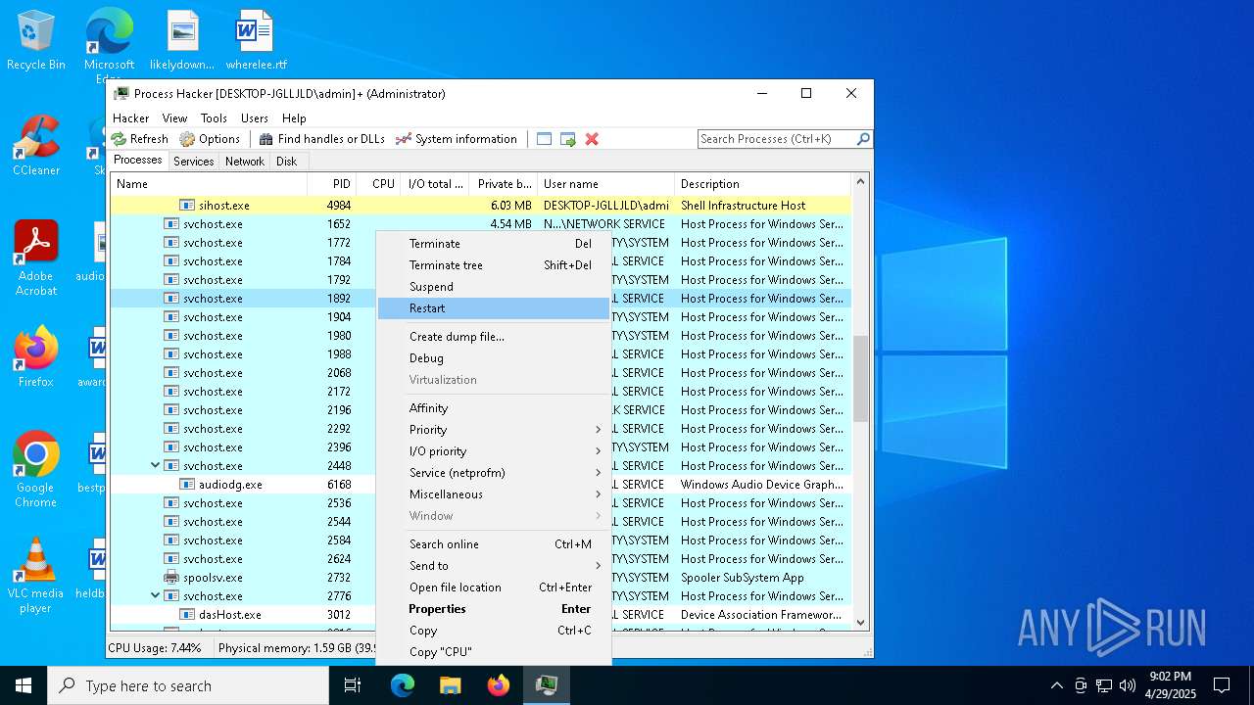
Task: Open the Firefox desktop icon
Action: pyautogui.click(x=36, y=356)
